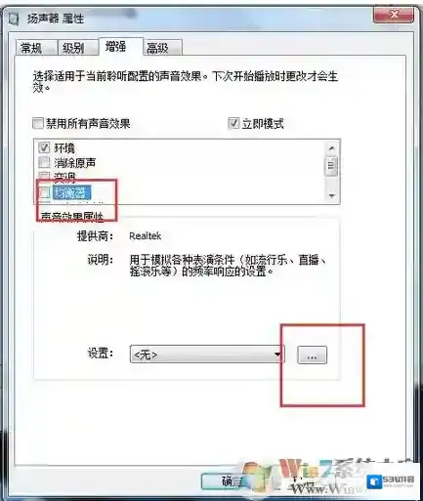The height and width of the screenshot is (501, 423).
Task: Enable 禁用所有声音效果 checkbox
Action: coord(38,124)
